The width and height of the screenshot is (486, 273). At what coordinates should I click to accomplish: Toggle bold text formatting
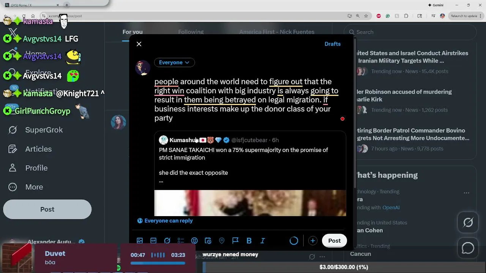pyautogui.click(x=249, y=241)
